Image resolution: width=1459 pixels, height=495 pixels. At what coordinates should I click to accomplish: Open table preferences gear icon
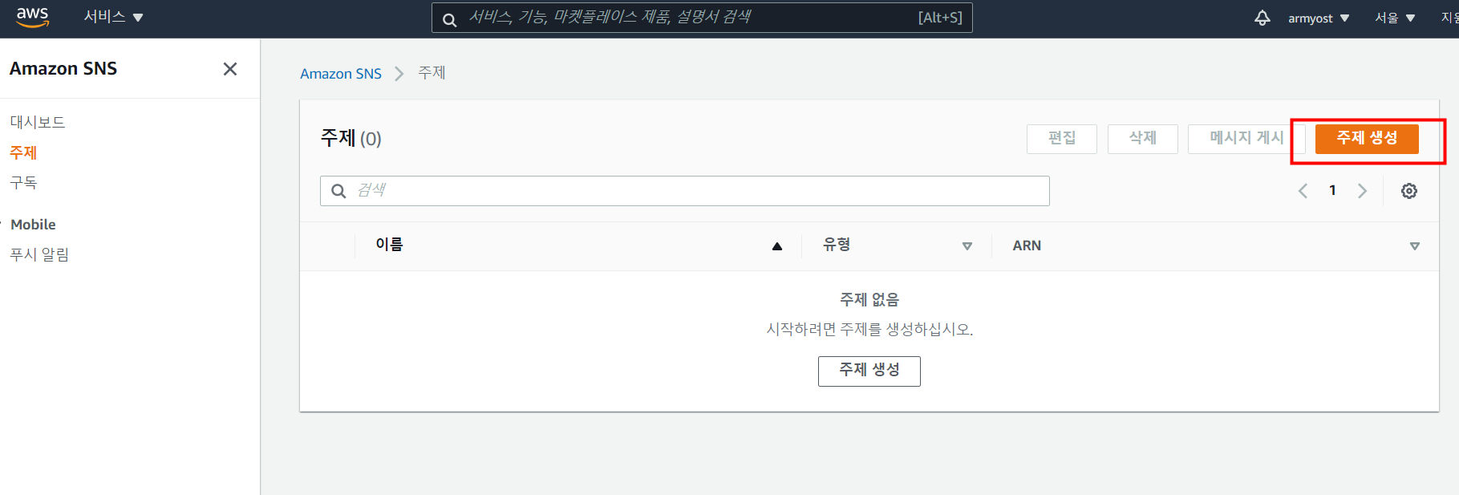tap(1409, 191)
